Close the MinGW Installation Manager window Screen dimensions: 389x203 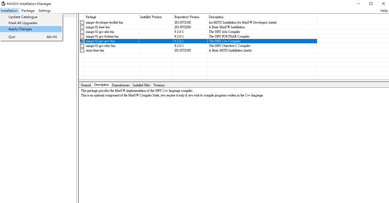coord(383,4)
